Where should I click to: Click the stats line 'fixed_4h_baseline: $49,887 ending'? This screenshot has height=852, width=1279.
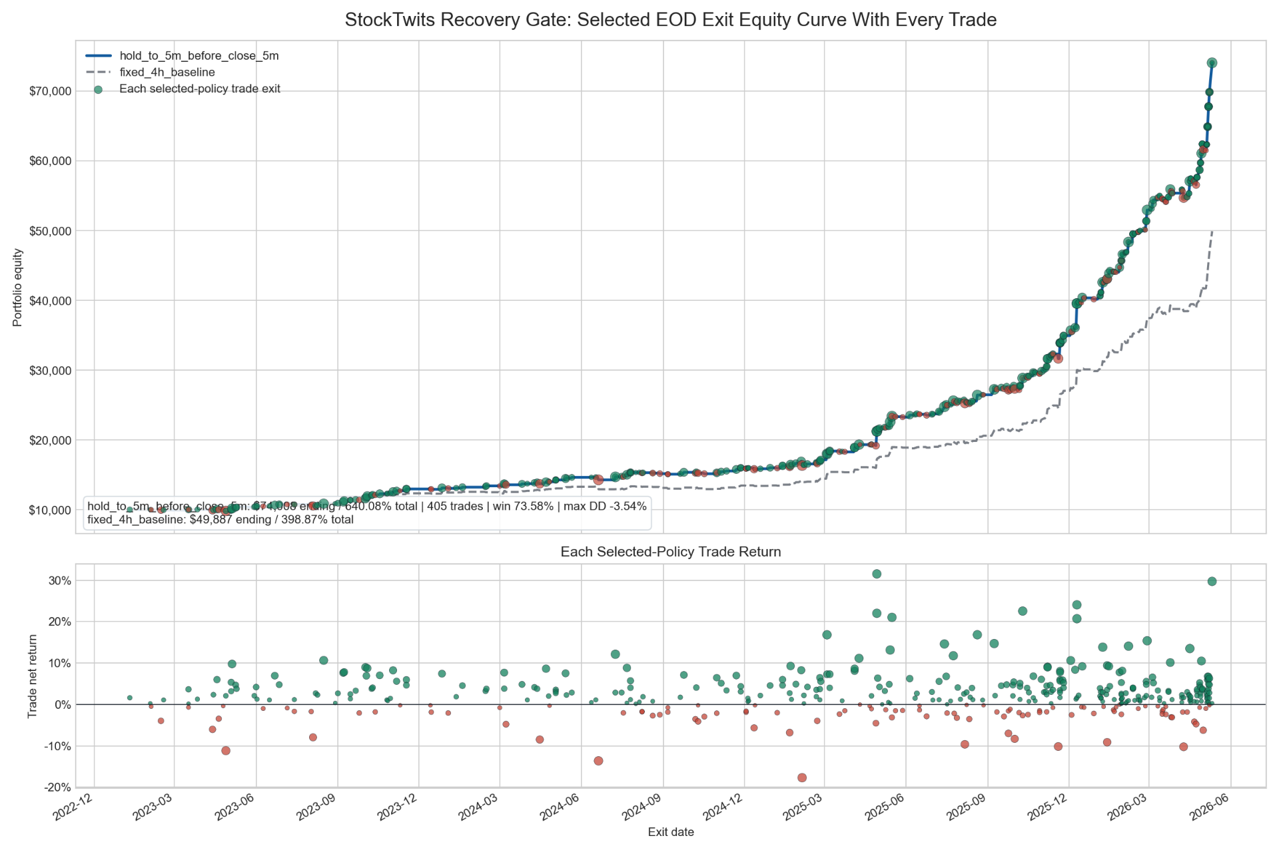220,519
